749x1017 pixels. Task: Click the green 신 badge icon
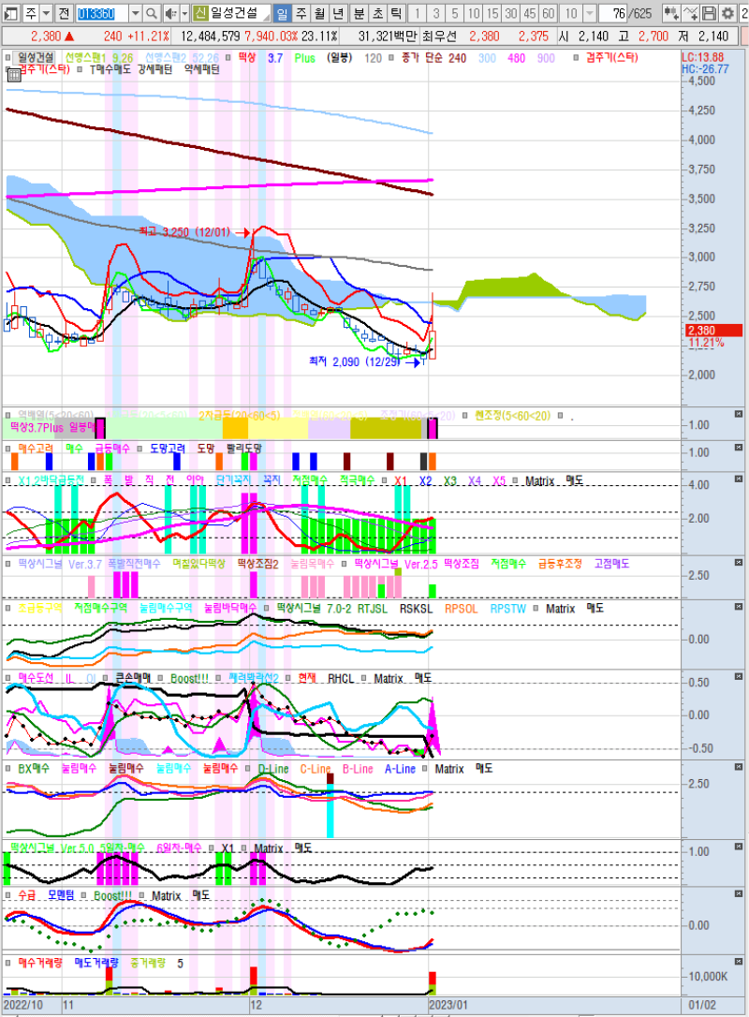(x=200, y=13)
